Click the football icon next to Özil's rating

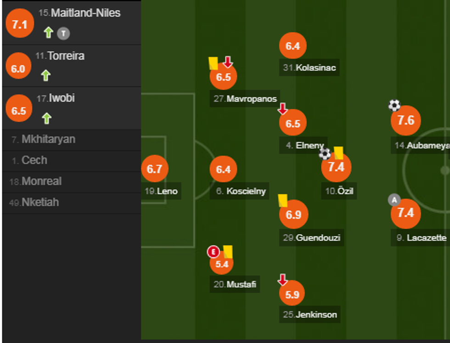(325, 154)
